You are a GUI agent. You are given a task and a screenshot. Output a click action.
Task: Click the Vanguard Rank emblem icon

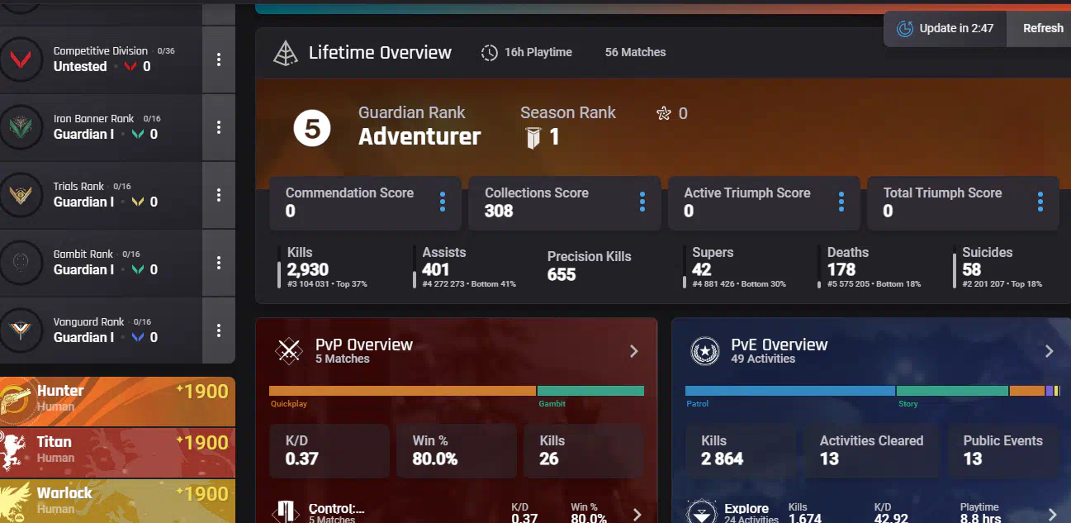pyautogui.click(x=21, y=330)
